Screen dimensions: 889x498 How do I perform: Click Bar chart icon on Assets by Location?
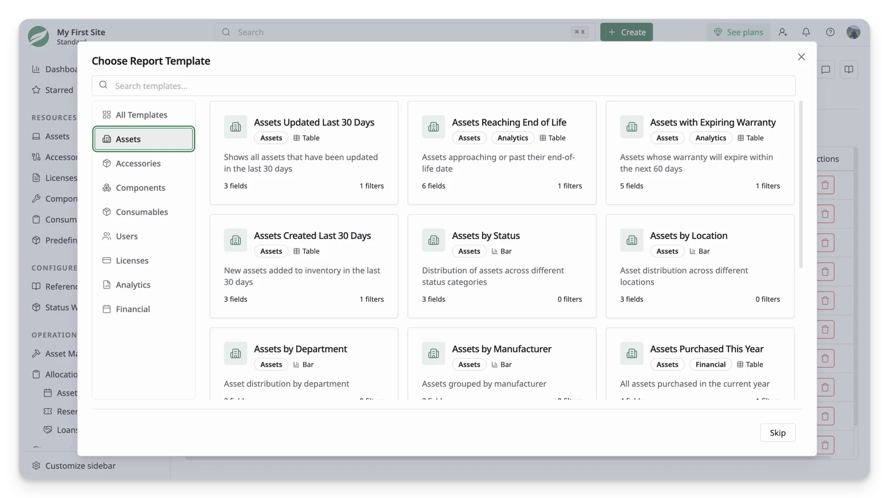coord(692,251)
